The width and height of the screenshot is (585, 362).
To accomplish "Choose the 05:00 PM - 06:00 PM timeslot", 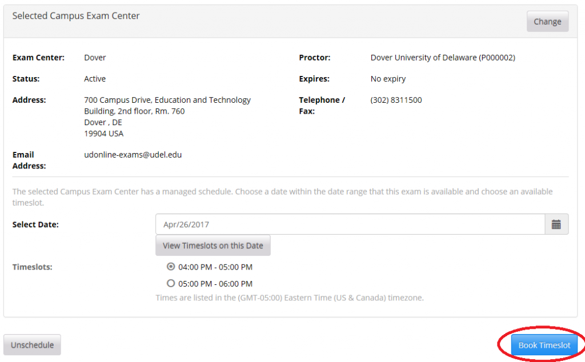I will point(170,283).
